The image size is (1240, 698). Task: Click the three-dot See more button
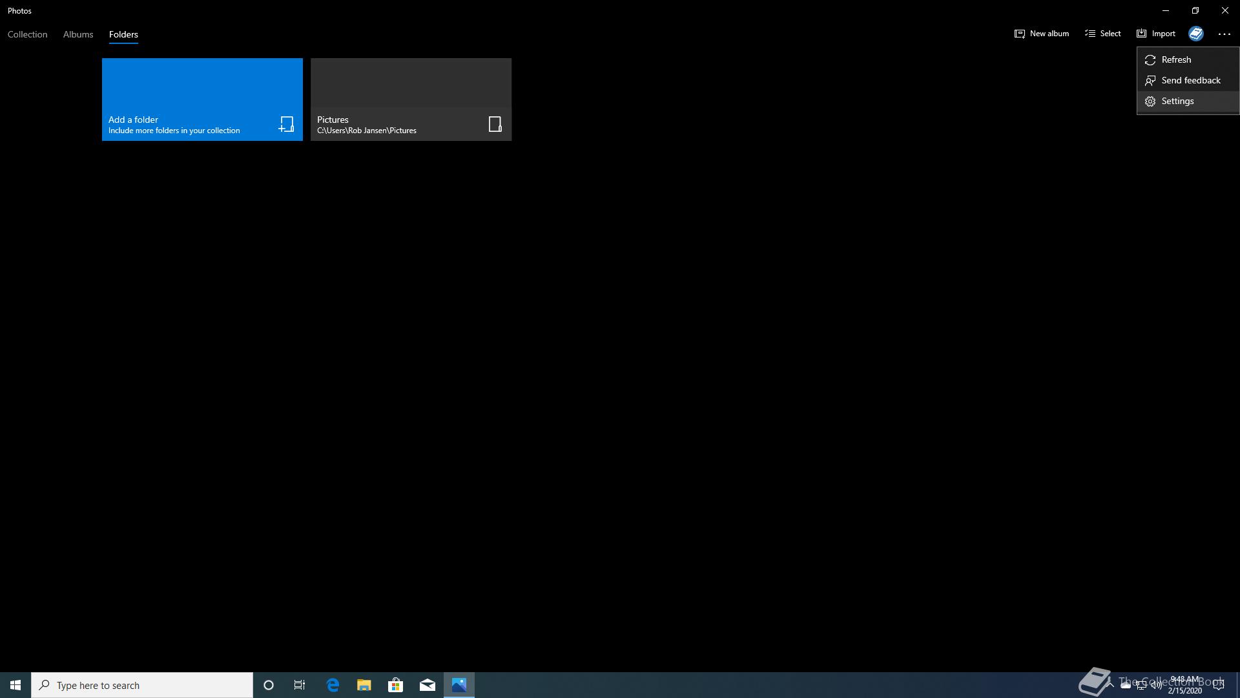1224,34
